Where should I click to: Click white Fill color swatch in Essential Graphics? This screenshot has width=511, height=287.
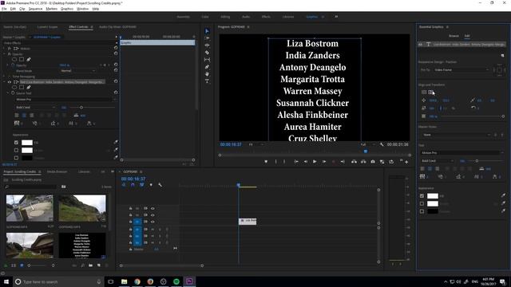(x=433, y=196)
